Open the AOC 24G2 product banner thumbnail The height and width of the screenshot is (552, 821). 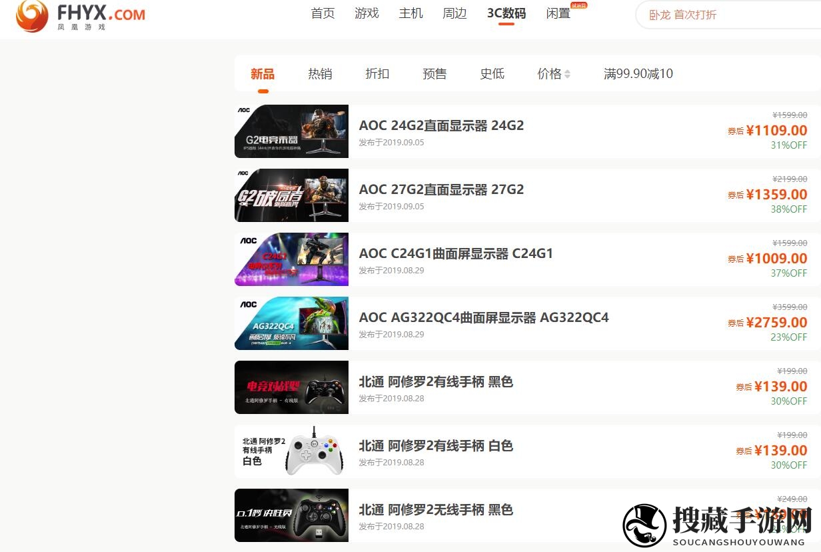click(291, 131)
